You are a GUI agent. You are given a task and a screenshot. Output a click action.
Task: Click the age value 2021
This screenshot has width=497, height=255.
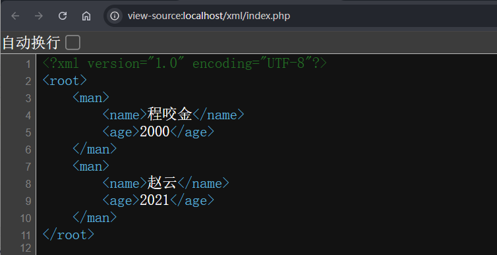(155, 200)
